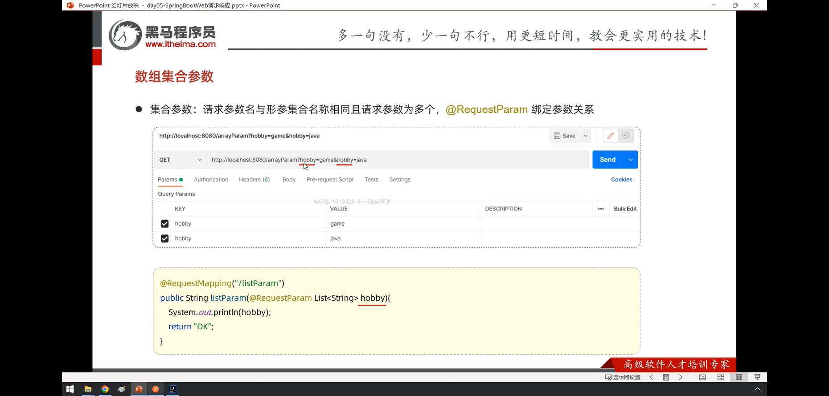Viewport: 829px width, 396px height.
Task: Go to the previous slide
Action: pyautogui.click(x=652, y=377)
